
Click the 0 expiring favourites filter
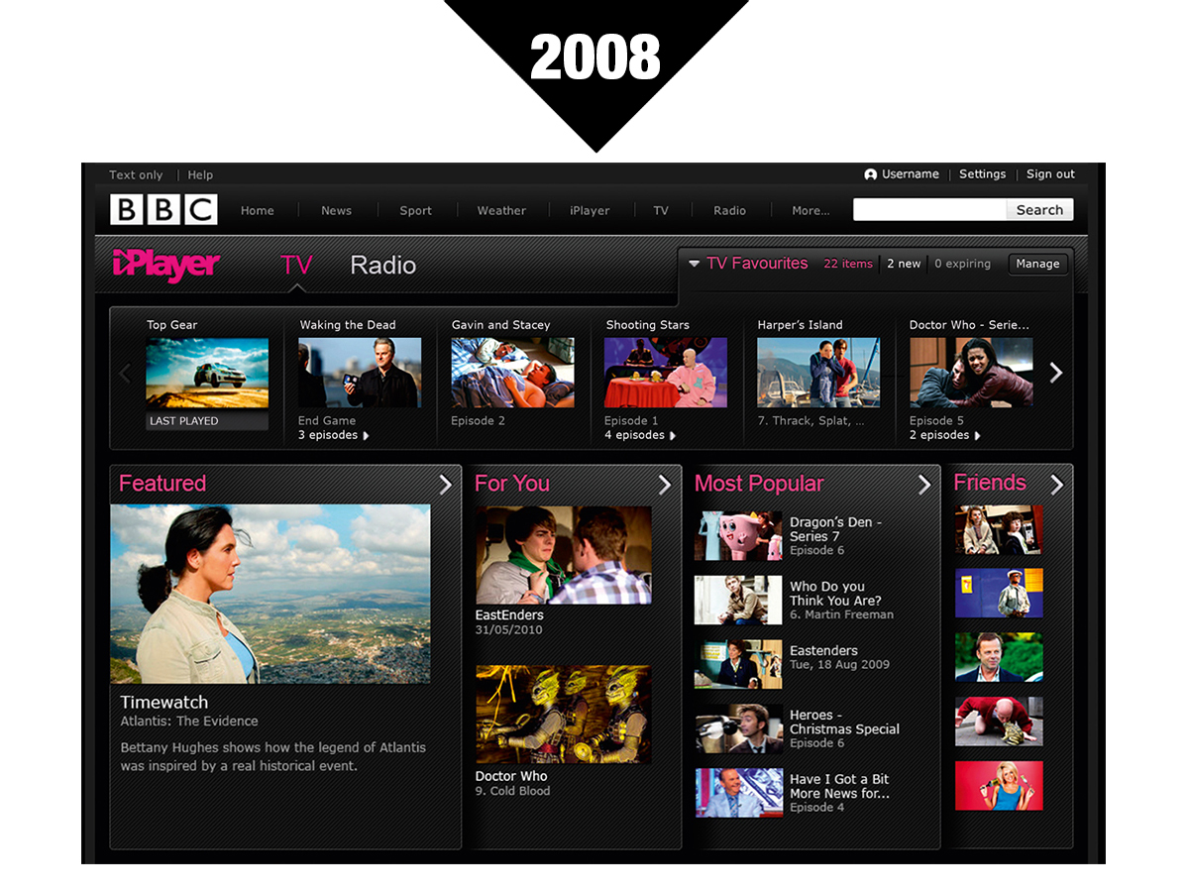click(962, 264)
